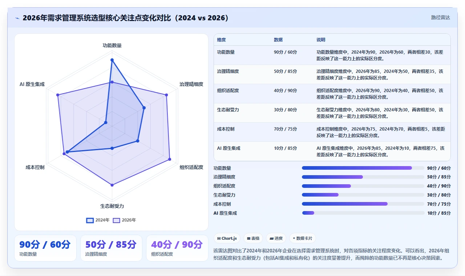
Task: Click the 组织适配度 table row name
Action: click(228, 91)
